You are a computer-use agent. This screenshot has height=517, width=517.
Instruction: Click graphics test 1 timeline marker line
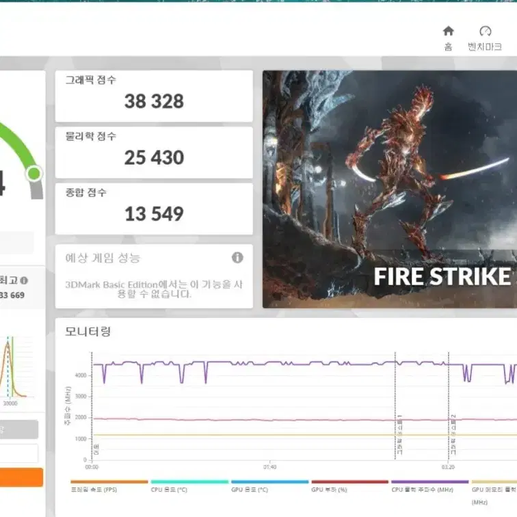pos(395,406)
